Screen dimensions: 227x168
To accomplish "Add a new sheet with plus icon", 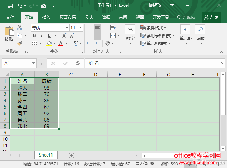I will [71, 155].
